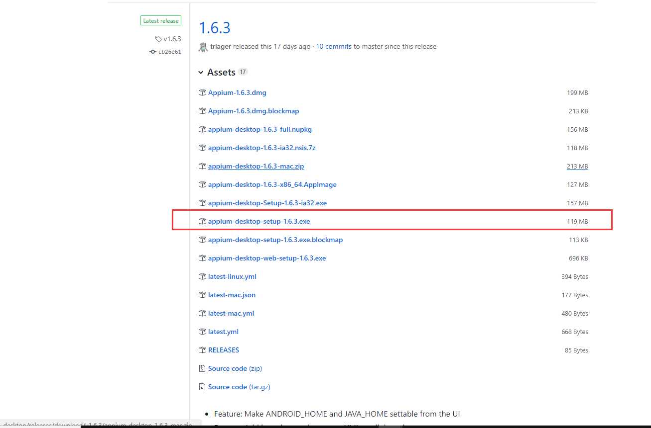Screen dimensions: 651x428
Task: Click package icon beside appium-desktop-1.6.3-full.nupkg
Action: tap(202, 130)
